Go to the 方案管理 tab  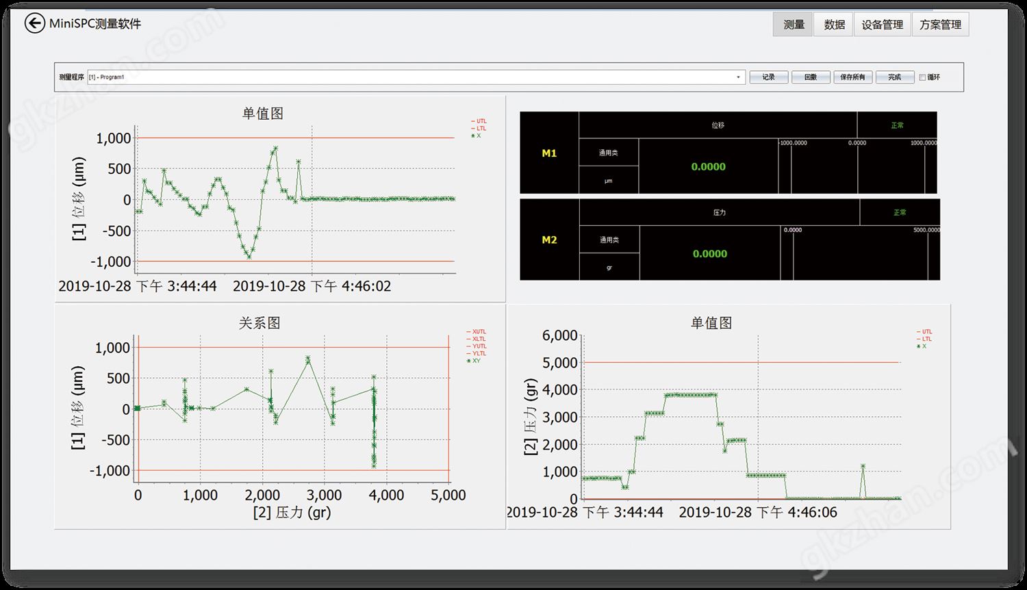[940, 24]
